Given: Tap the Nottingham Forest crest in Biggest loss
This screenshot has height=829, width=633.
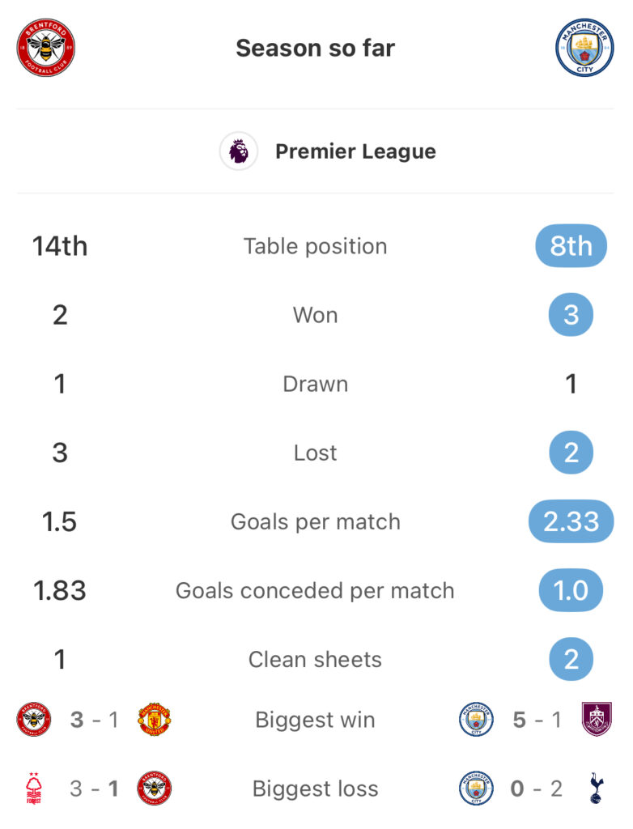Looking at the screenshot, I should point(34,789).
